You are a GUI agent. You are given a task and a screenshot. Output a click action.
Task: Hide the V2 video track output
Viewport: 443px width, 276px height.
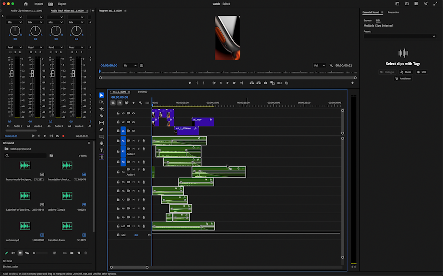pyautogui.click(x=133, y=122)
